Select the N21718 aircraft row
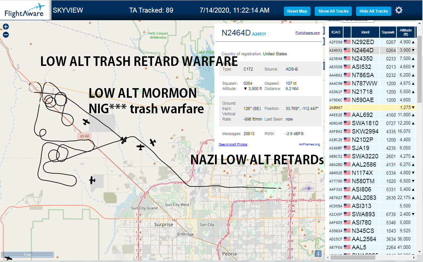 tap(372, 92)
